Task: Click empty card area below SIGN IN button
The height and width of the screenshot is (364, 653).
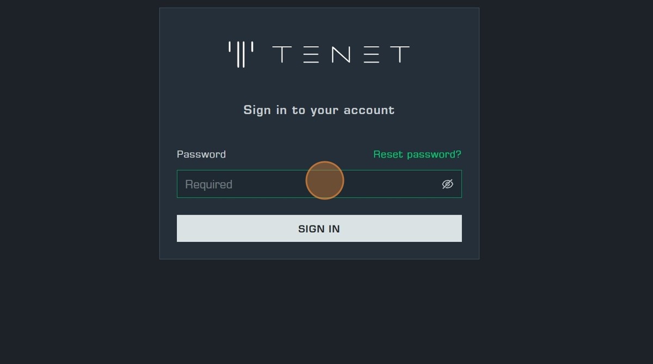Action: coord(319,250)
